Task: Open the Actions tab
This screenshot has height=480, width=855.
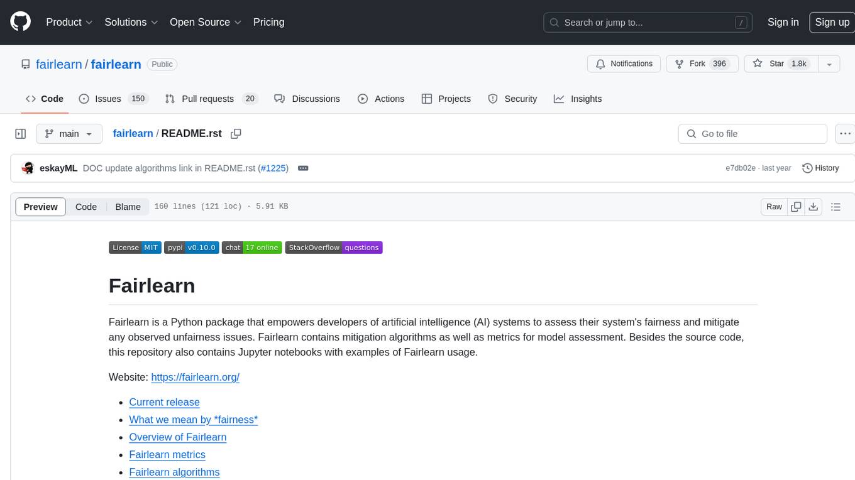Action: (381, 99)
